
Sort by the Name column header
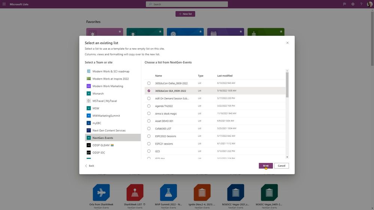(158, 76)
